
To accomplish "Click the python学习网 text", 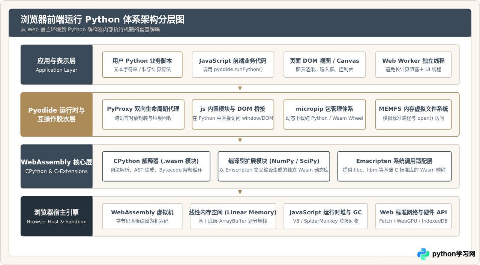I will click(x=454, y=254).
